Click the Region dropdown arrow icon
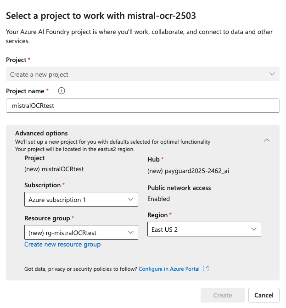286x308 pixels. pos(254,229)
